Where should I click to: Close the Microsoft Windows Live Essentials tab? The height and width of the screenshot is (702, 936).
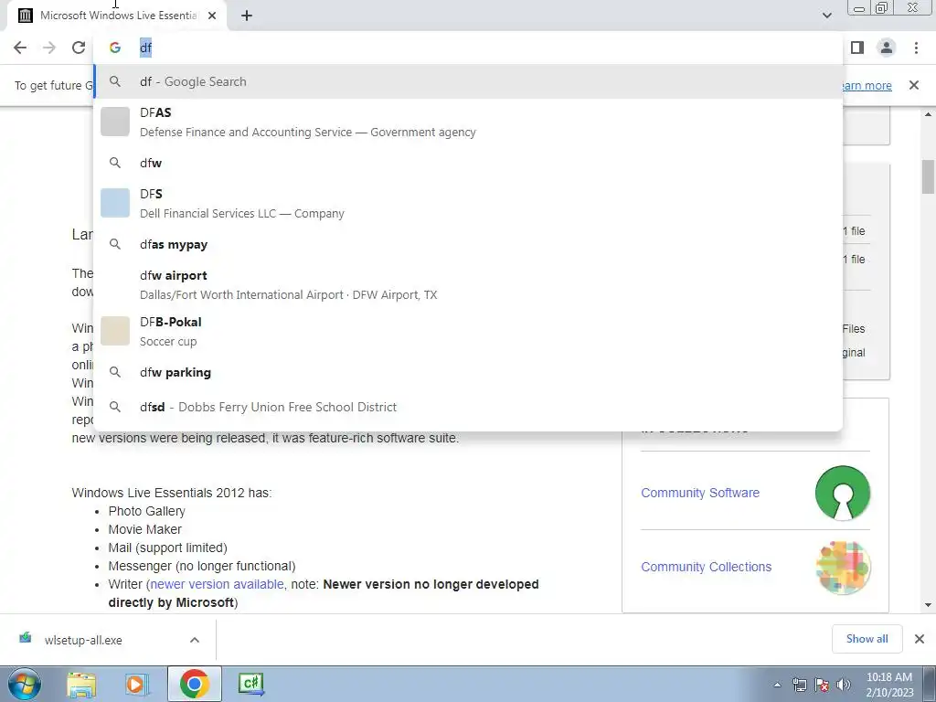click(212, 16)
